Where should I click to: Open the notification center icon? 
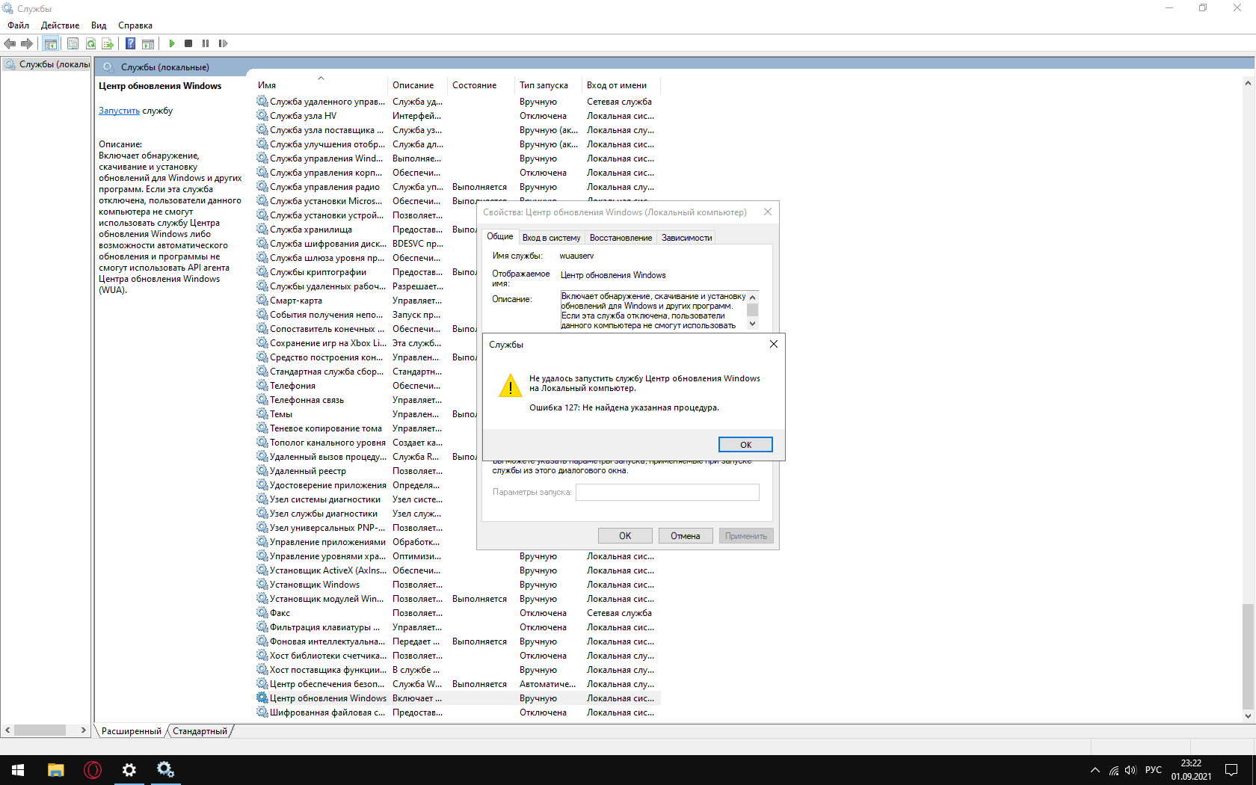[1231, 770]
